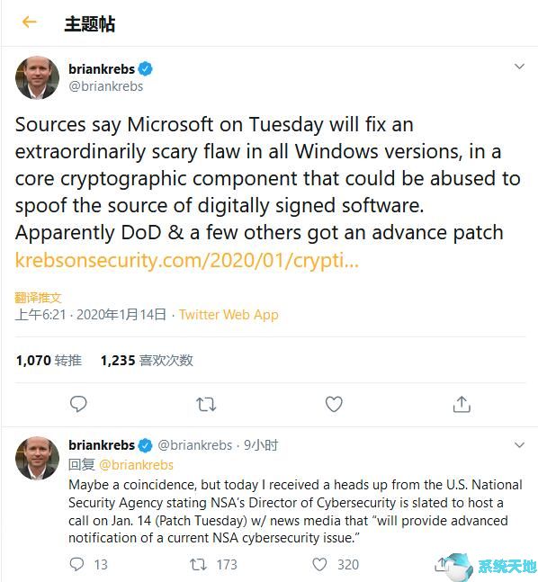Viewport: 538px width, 582px height.
Task: Share the main tweet
Action: click(462, 404)
